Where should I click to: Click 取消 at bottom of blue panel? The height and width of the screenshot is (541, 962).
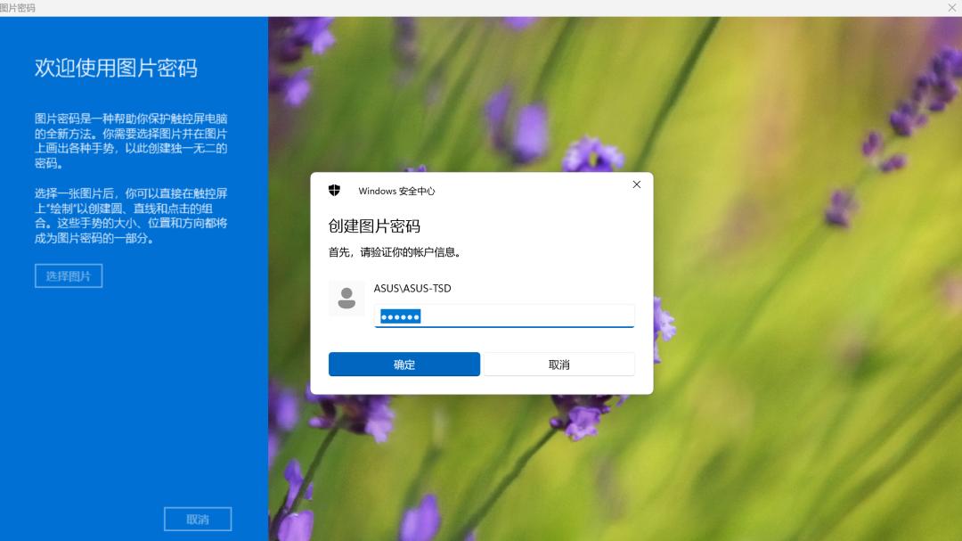click(x=197, y=518)
